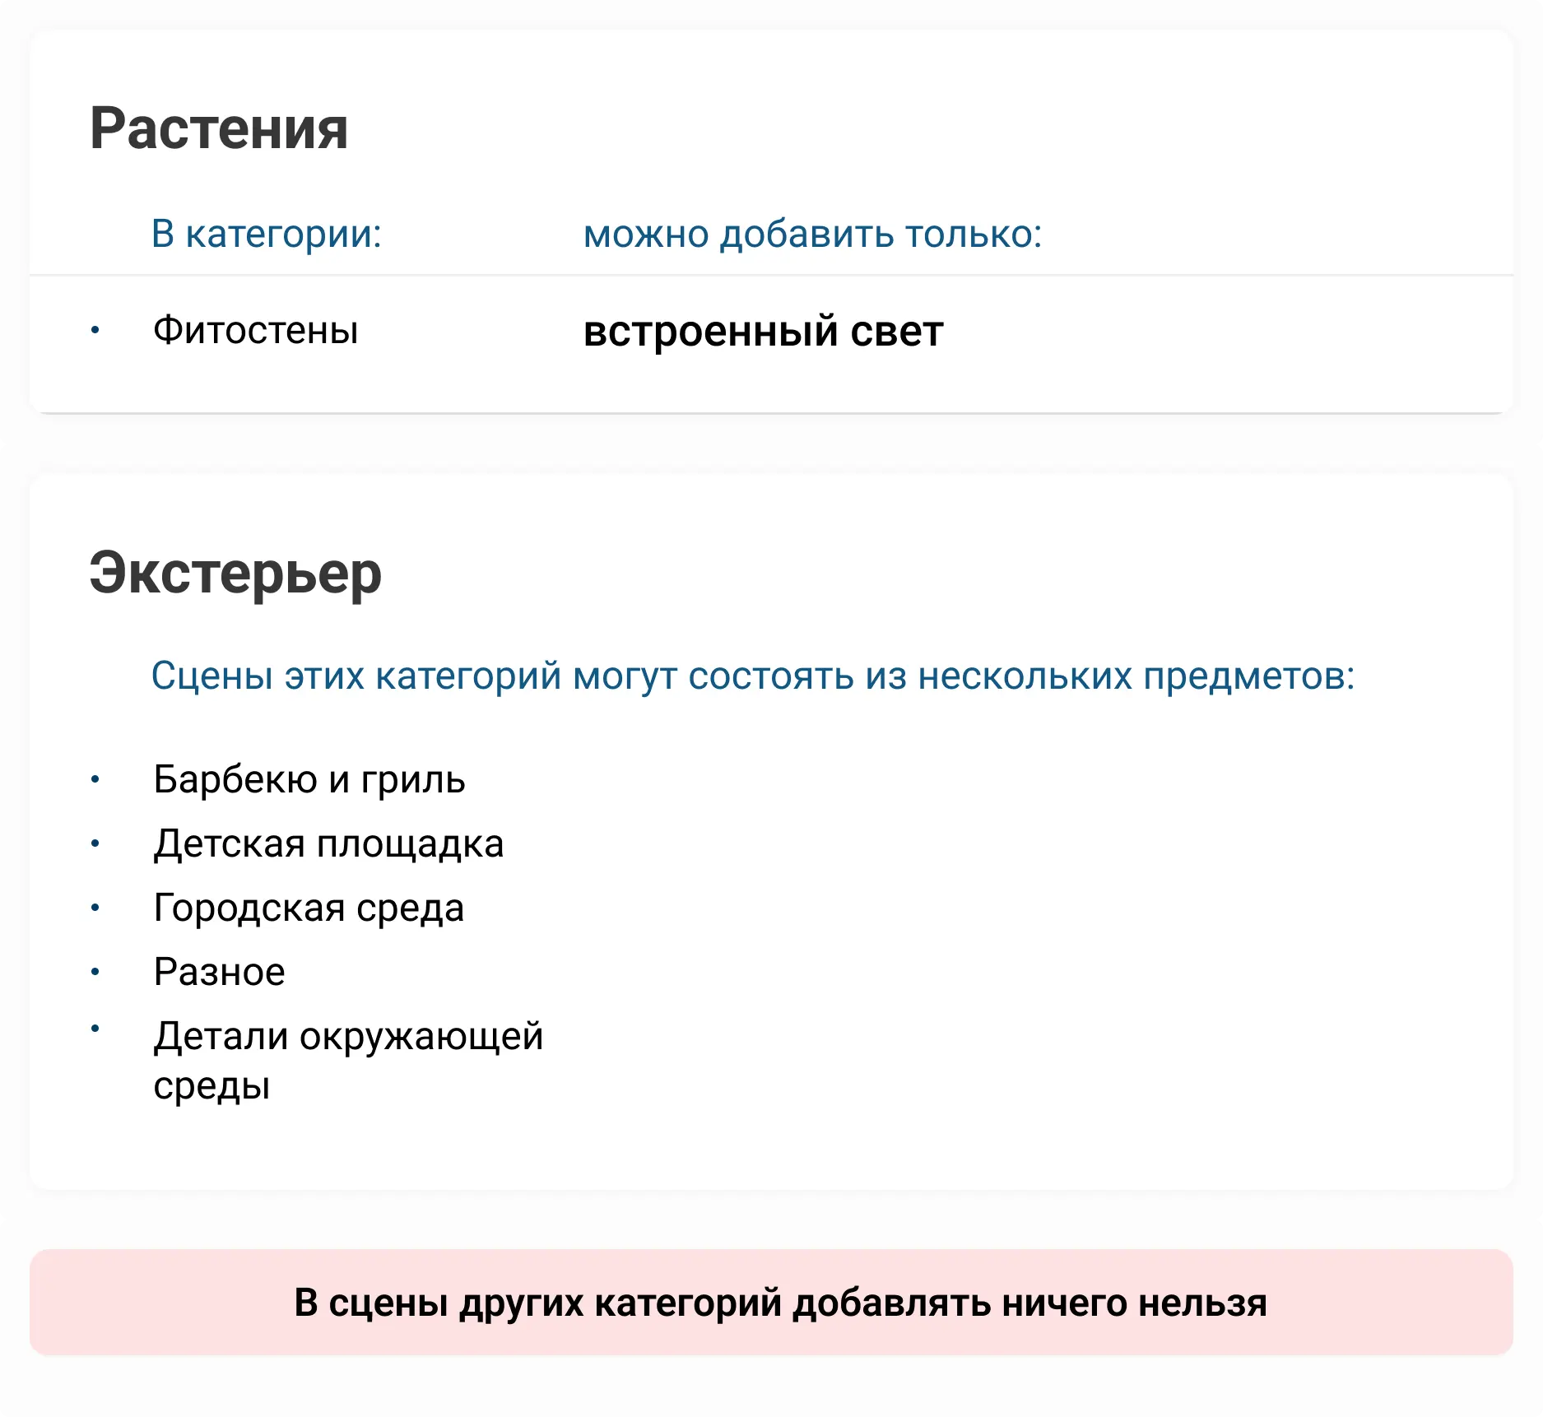The height and width of the screenshot is (1417, 1543).
Task: Click the bullet before "Барбекю и гриль"
Action: click(95, 779)
